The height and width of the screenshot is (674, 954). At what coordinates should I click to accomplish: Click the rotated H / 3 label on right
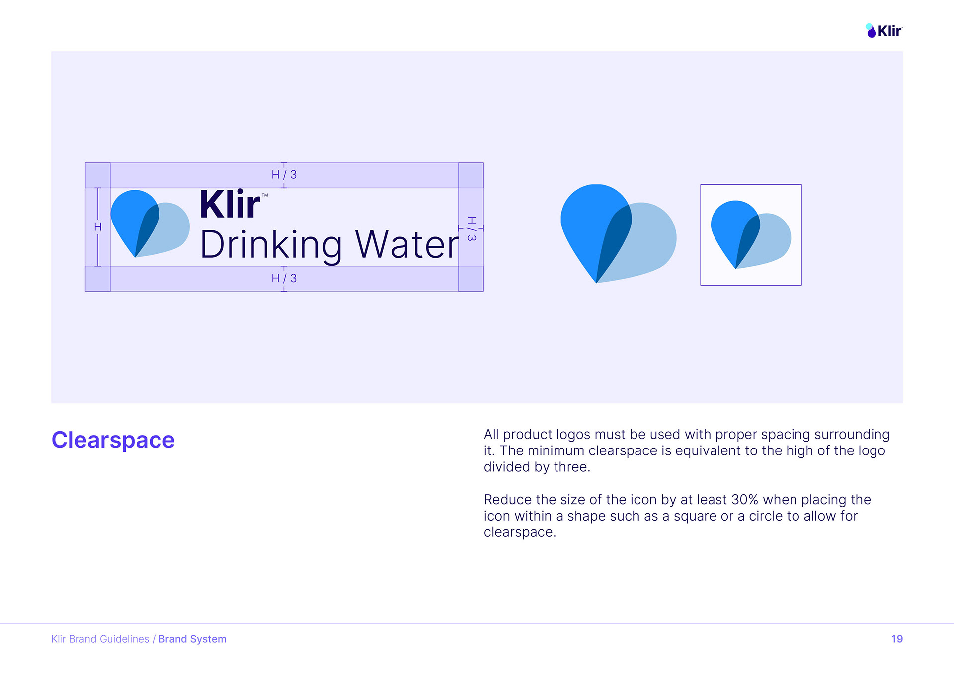472,229
